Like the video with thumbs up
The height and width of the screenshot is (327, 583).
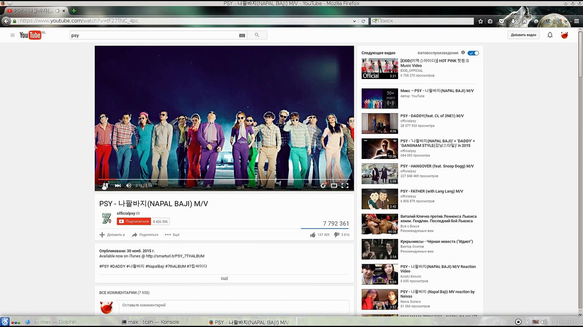point(313,235)
